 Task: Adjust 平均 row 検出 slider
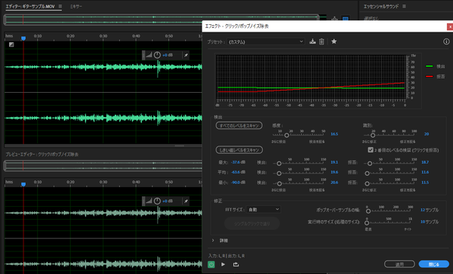pyautogui.click(x=279, y=174)
